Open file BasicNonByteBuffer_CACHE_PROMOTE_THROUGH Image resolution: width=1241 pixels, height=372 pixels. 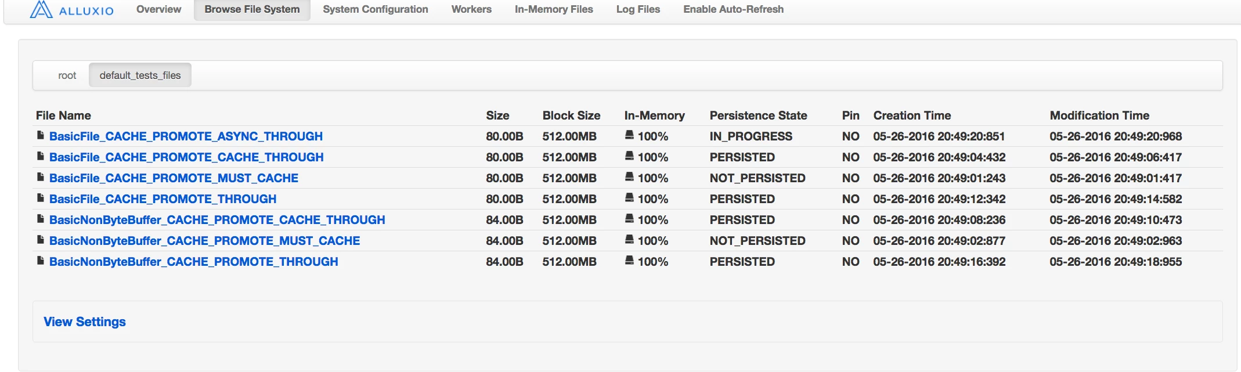[x=193, y=262]
